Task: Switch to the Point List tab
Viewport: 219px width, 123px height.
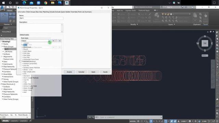Action: 81,12
